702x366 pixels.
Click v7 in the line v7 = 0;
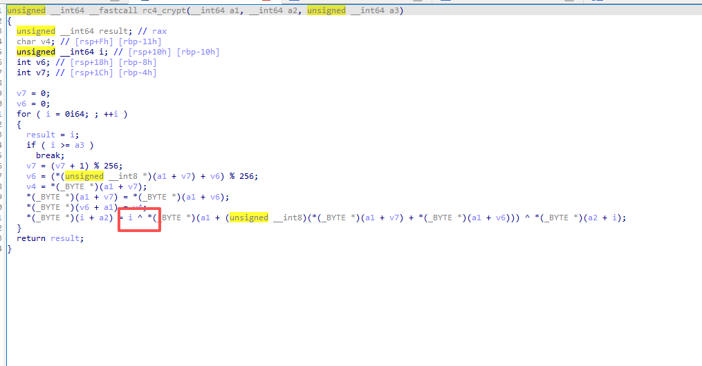(21, 93)
